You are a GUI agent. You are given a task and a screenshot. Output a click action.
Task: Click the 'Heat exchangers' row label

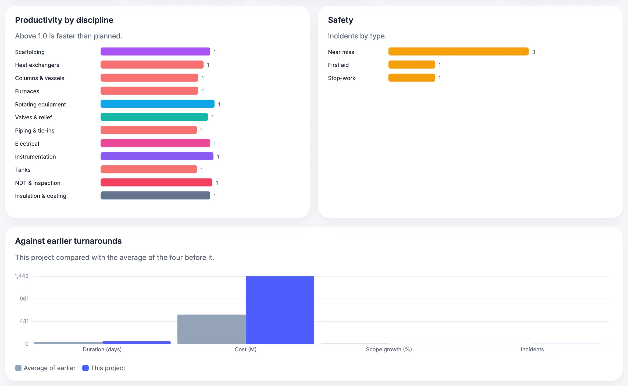click(37, 65)
